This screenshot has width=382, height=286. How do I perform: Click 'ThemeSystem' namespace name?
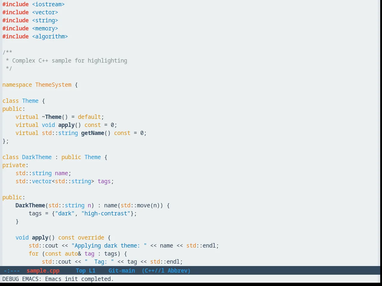point(53,85)
